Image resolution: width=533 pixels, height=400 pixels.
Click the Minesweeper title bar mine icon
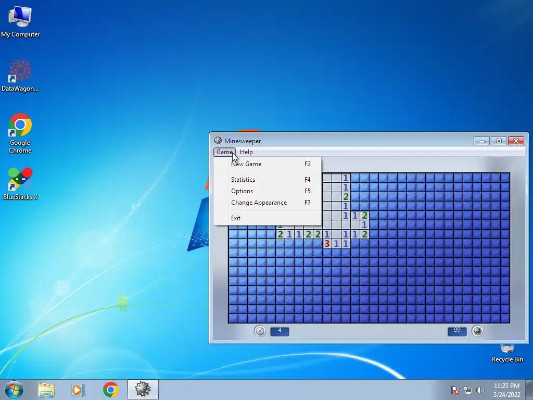[218, 141]
